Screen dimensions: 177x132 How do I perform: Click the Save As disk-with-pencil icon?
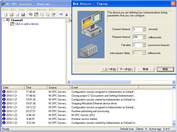pos(23,15)
